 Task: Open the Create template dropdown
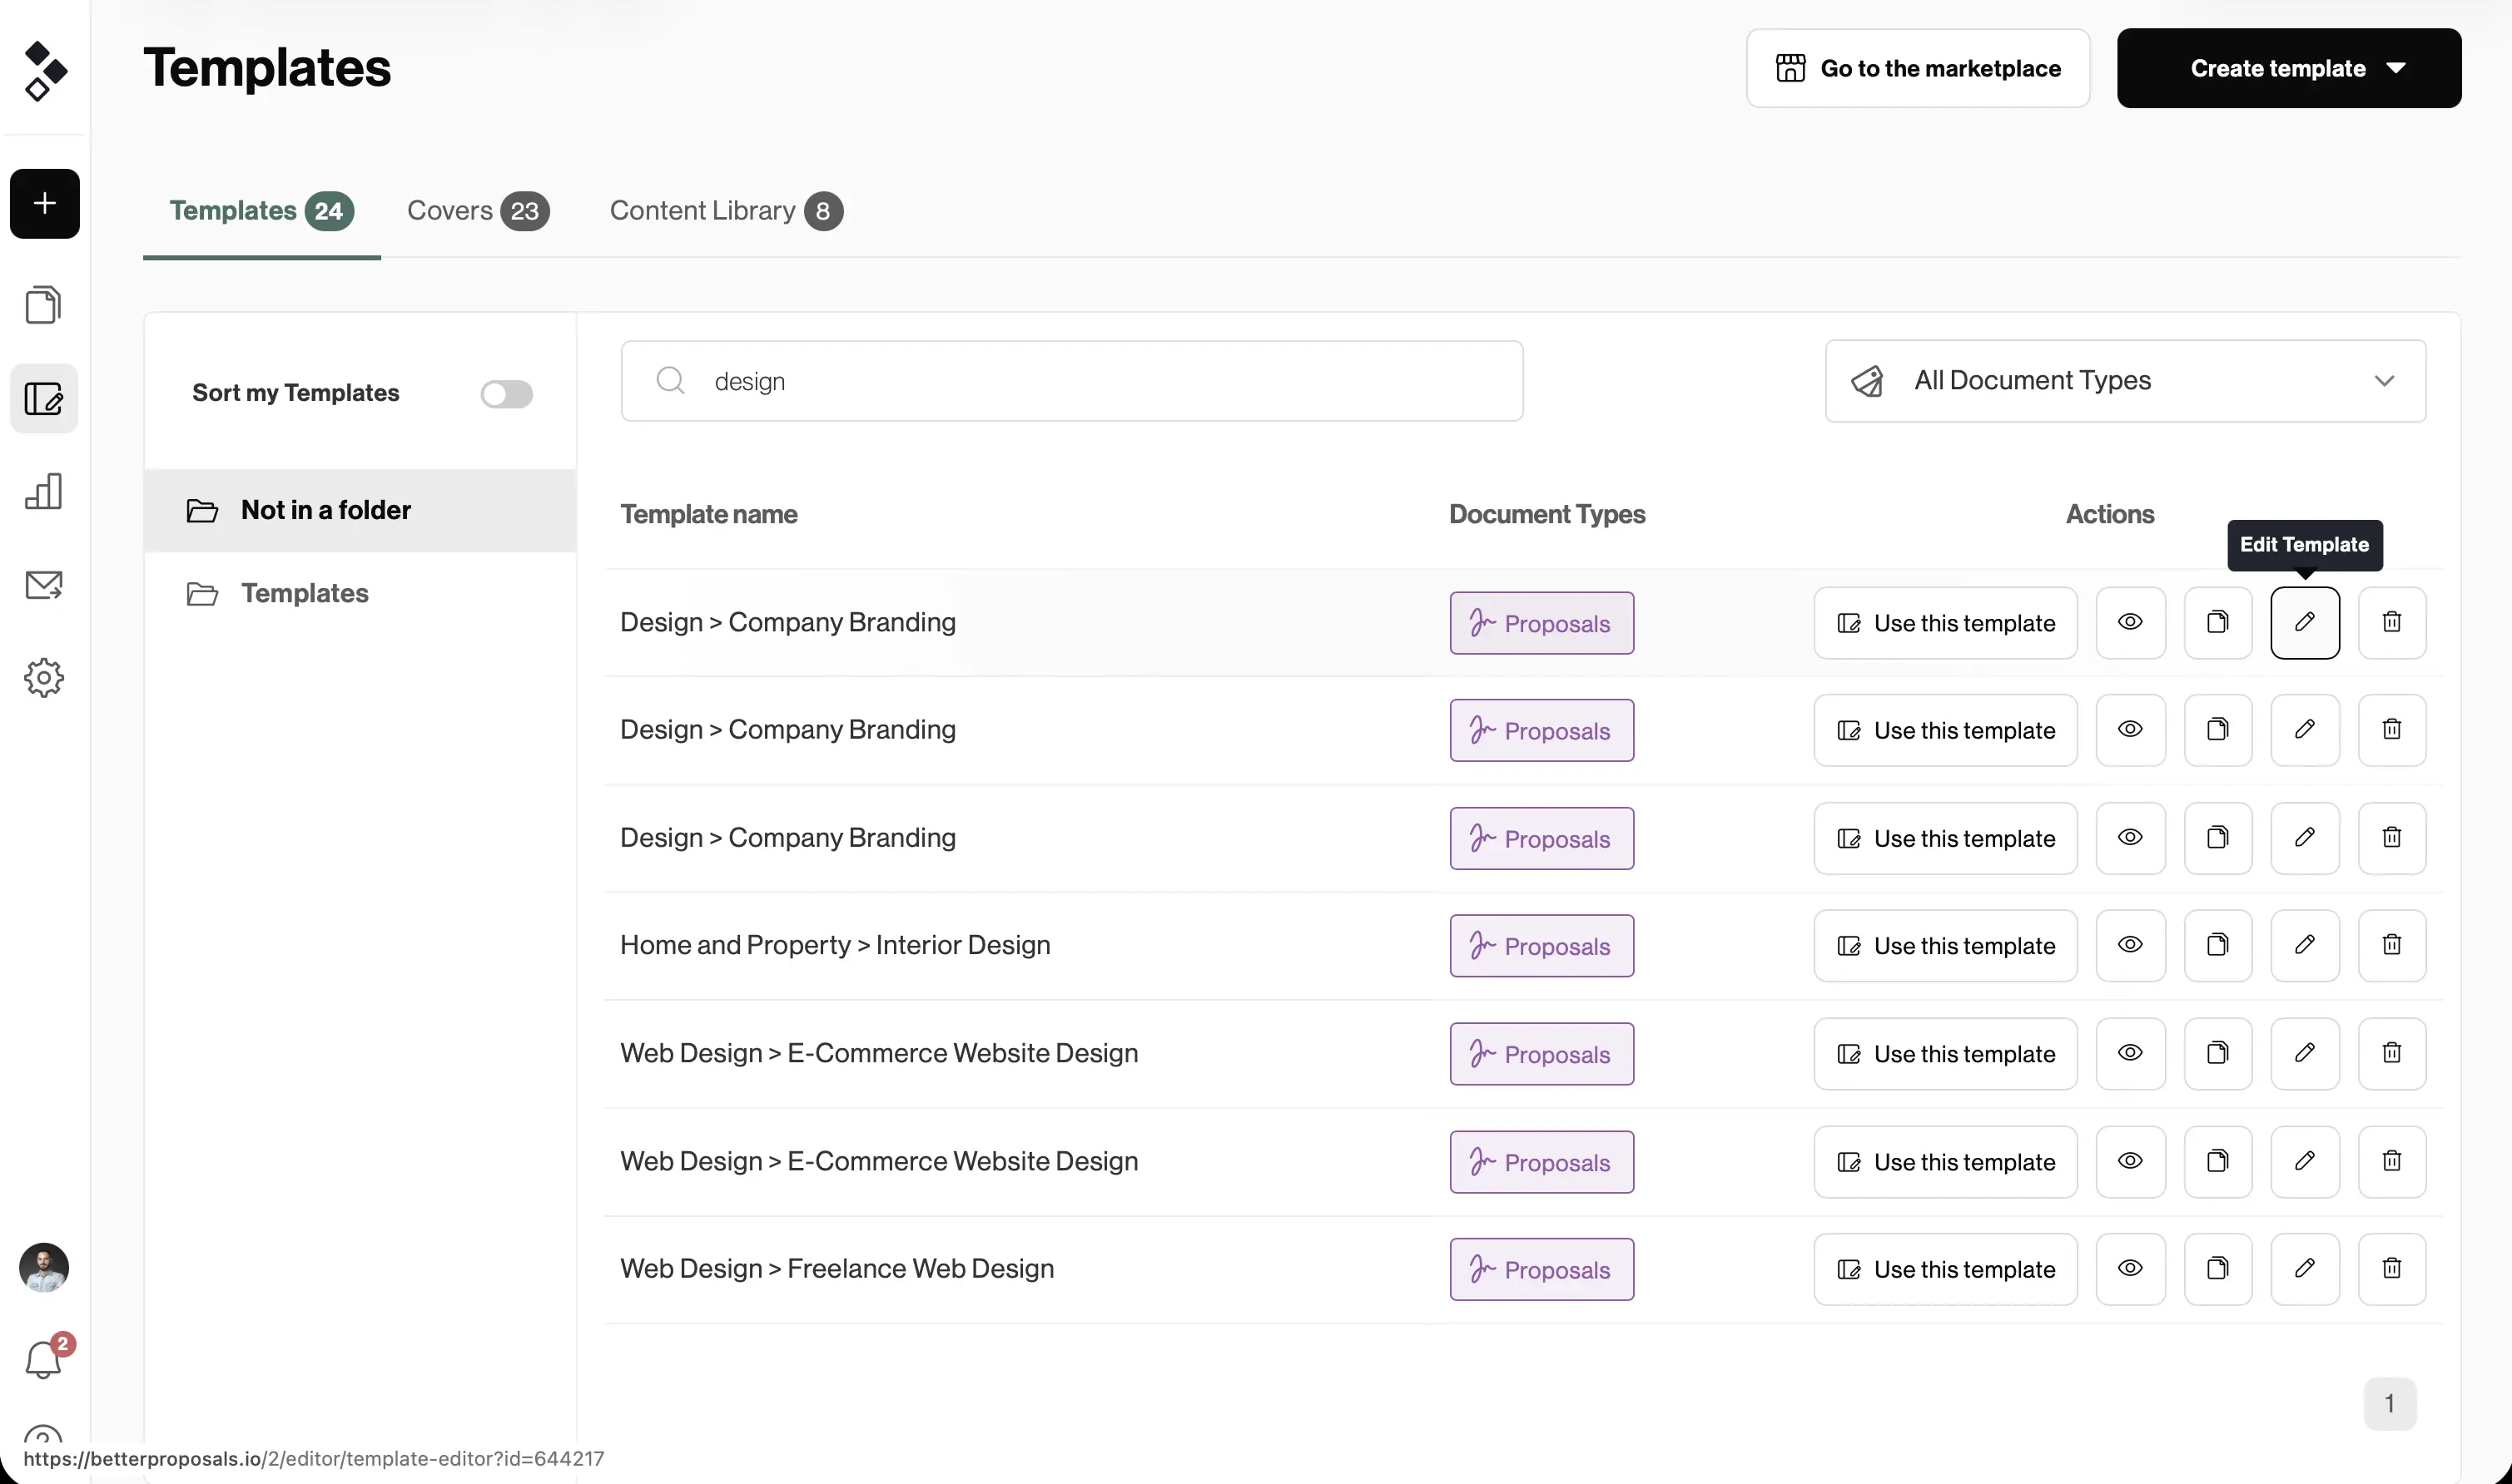(2289, 68)
